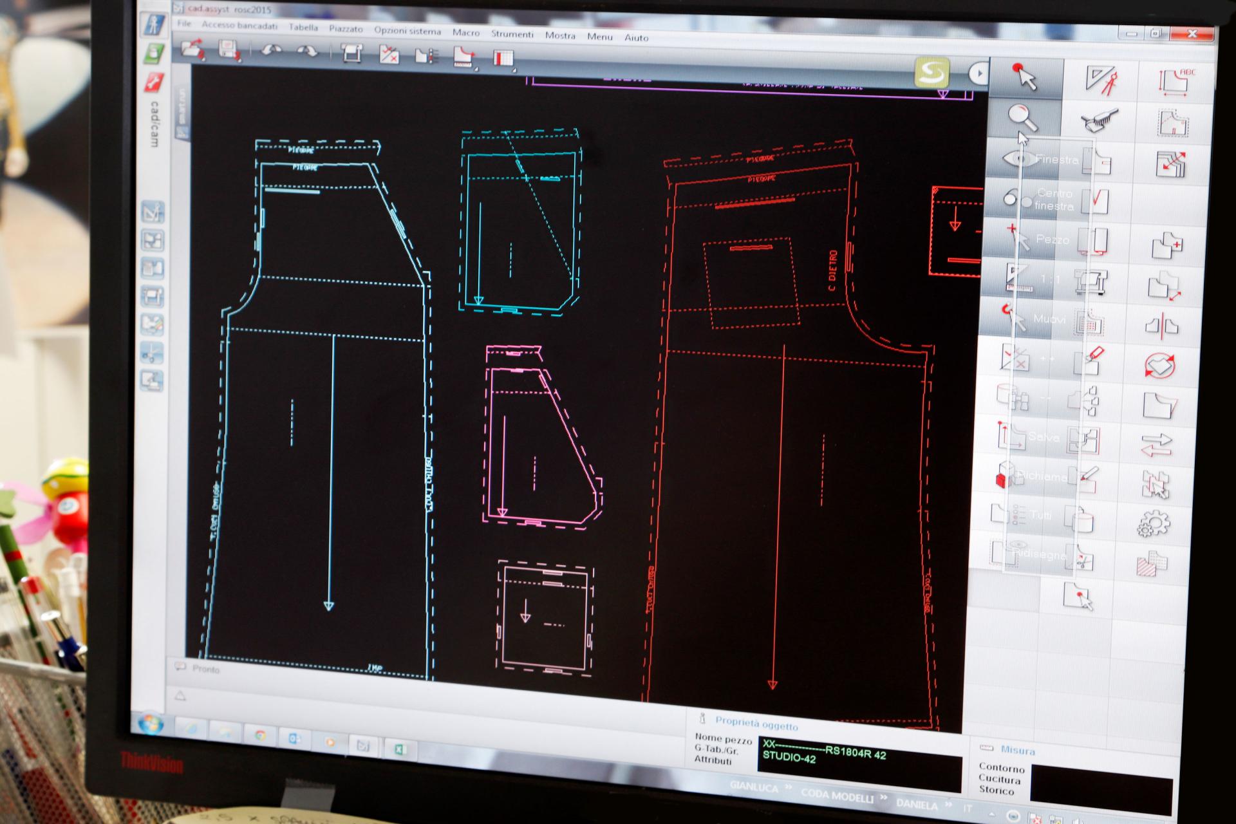Click the delete checkmark cross toolbar icon
This screenshot has width=1236, height=824.
pos(389,54)
